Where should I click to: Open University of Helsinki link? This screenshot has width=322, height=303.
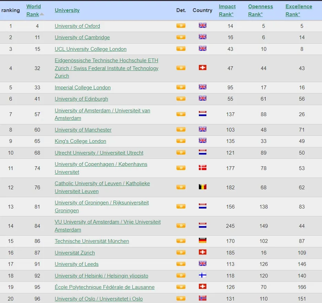pyautogui.click(x=101, y=276)
